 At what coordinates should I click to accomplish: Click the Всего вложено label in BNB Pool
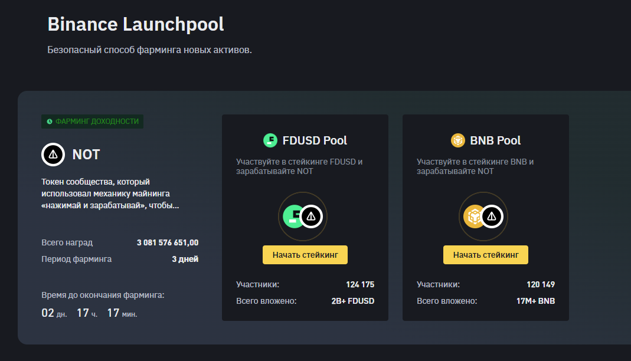pos(447,301)
